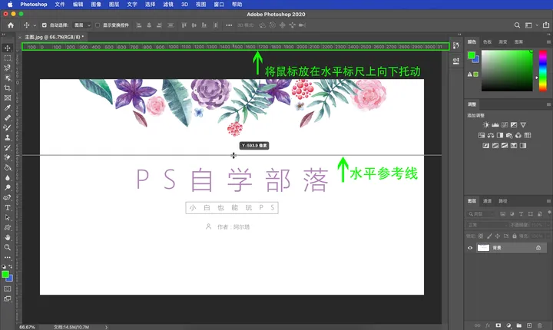Open the layer blend mode dropdown

pyautogui.click(x=488, y=225)
